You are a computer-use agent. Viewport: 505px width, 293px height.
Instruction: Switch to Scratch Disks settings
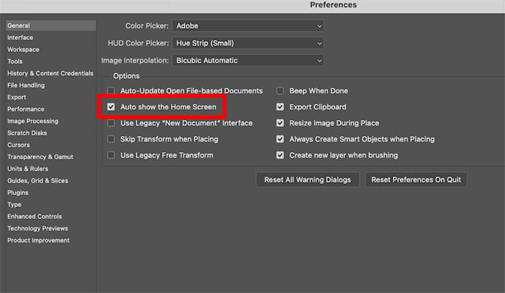[x=27, y=133]
